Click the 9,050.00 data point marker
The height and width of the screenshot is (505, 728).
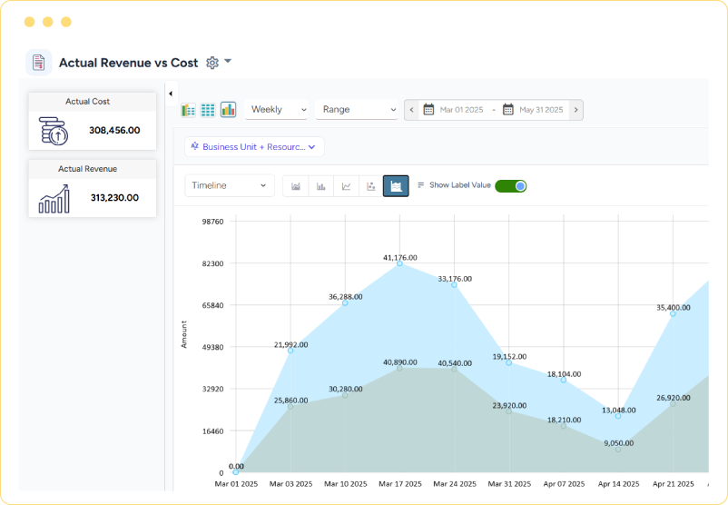(618, 450)
